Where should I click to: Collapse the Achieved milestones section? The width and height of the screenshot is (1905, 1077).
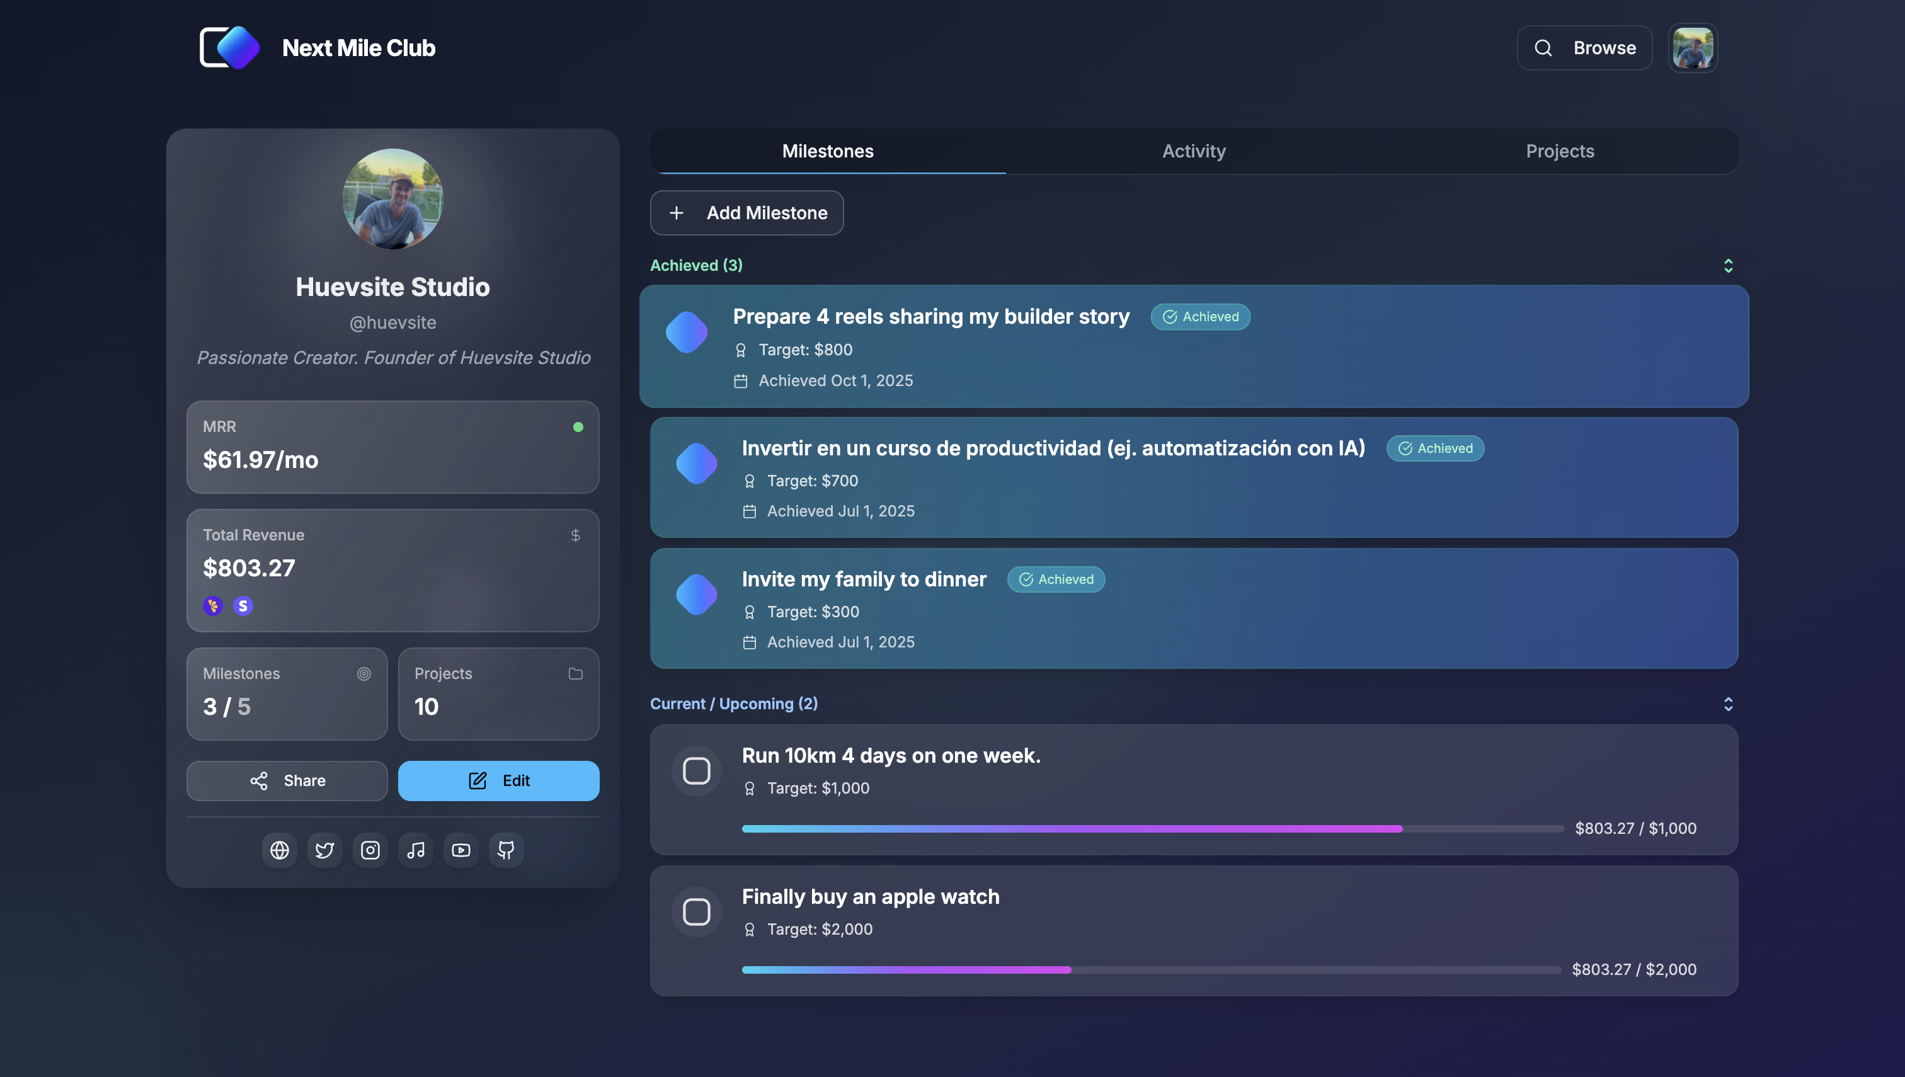click(1728, 266)
